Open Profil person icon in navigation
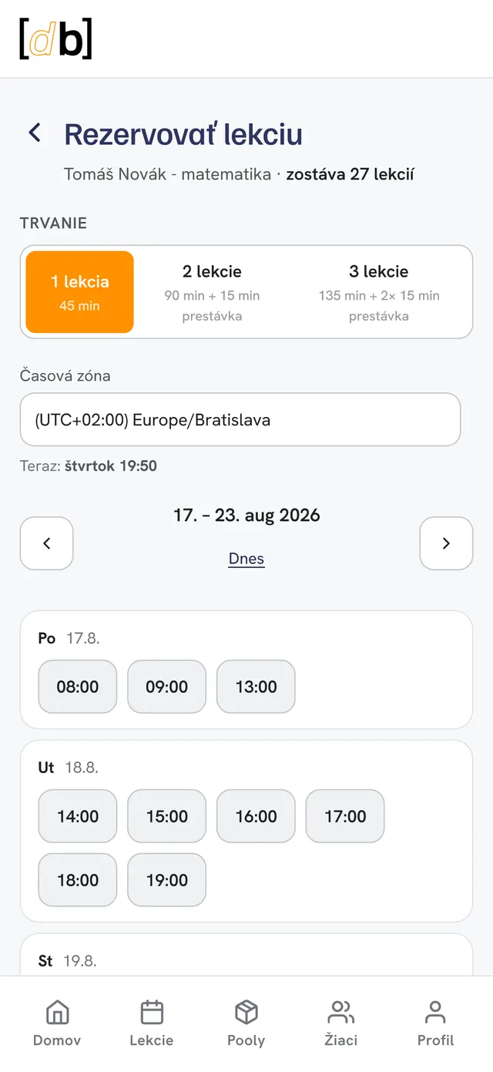 (x=435, y=1023)
